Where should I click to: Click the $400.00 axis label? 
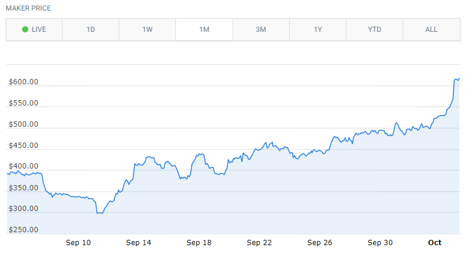point(24,166)
